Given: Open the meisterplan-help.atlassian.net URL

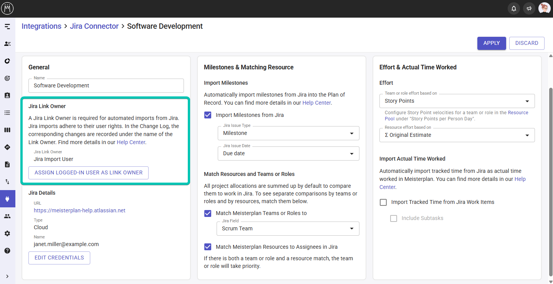Looking at the screenshot, I should (x=79, y=210).
